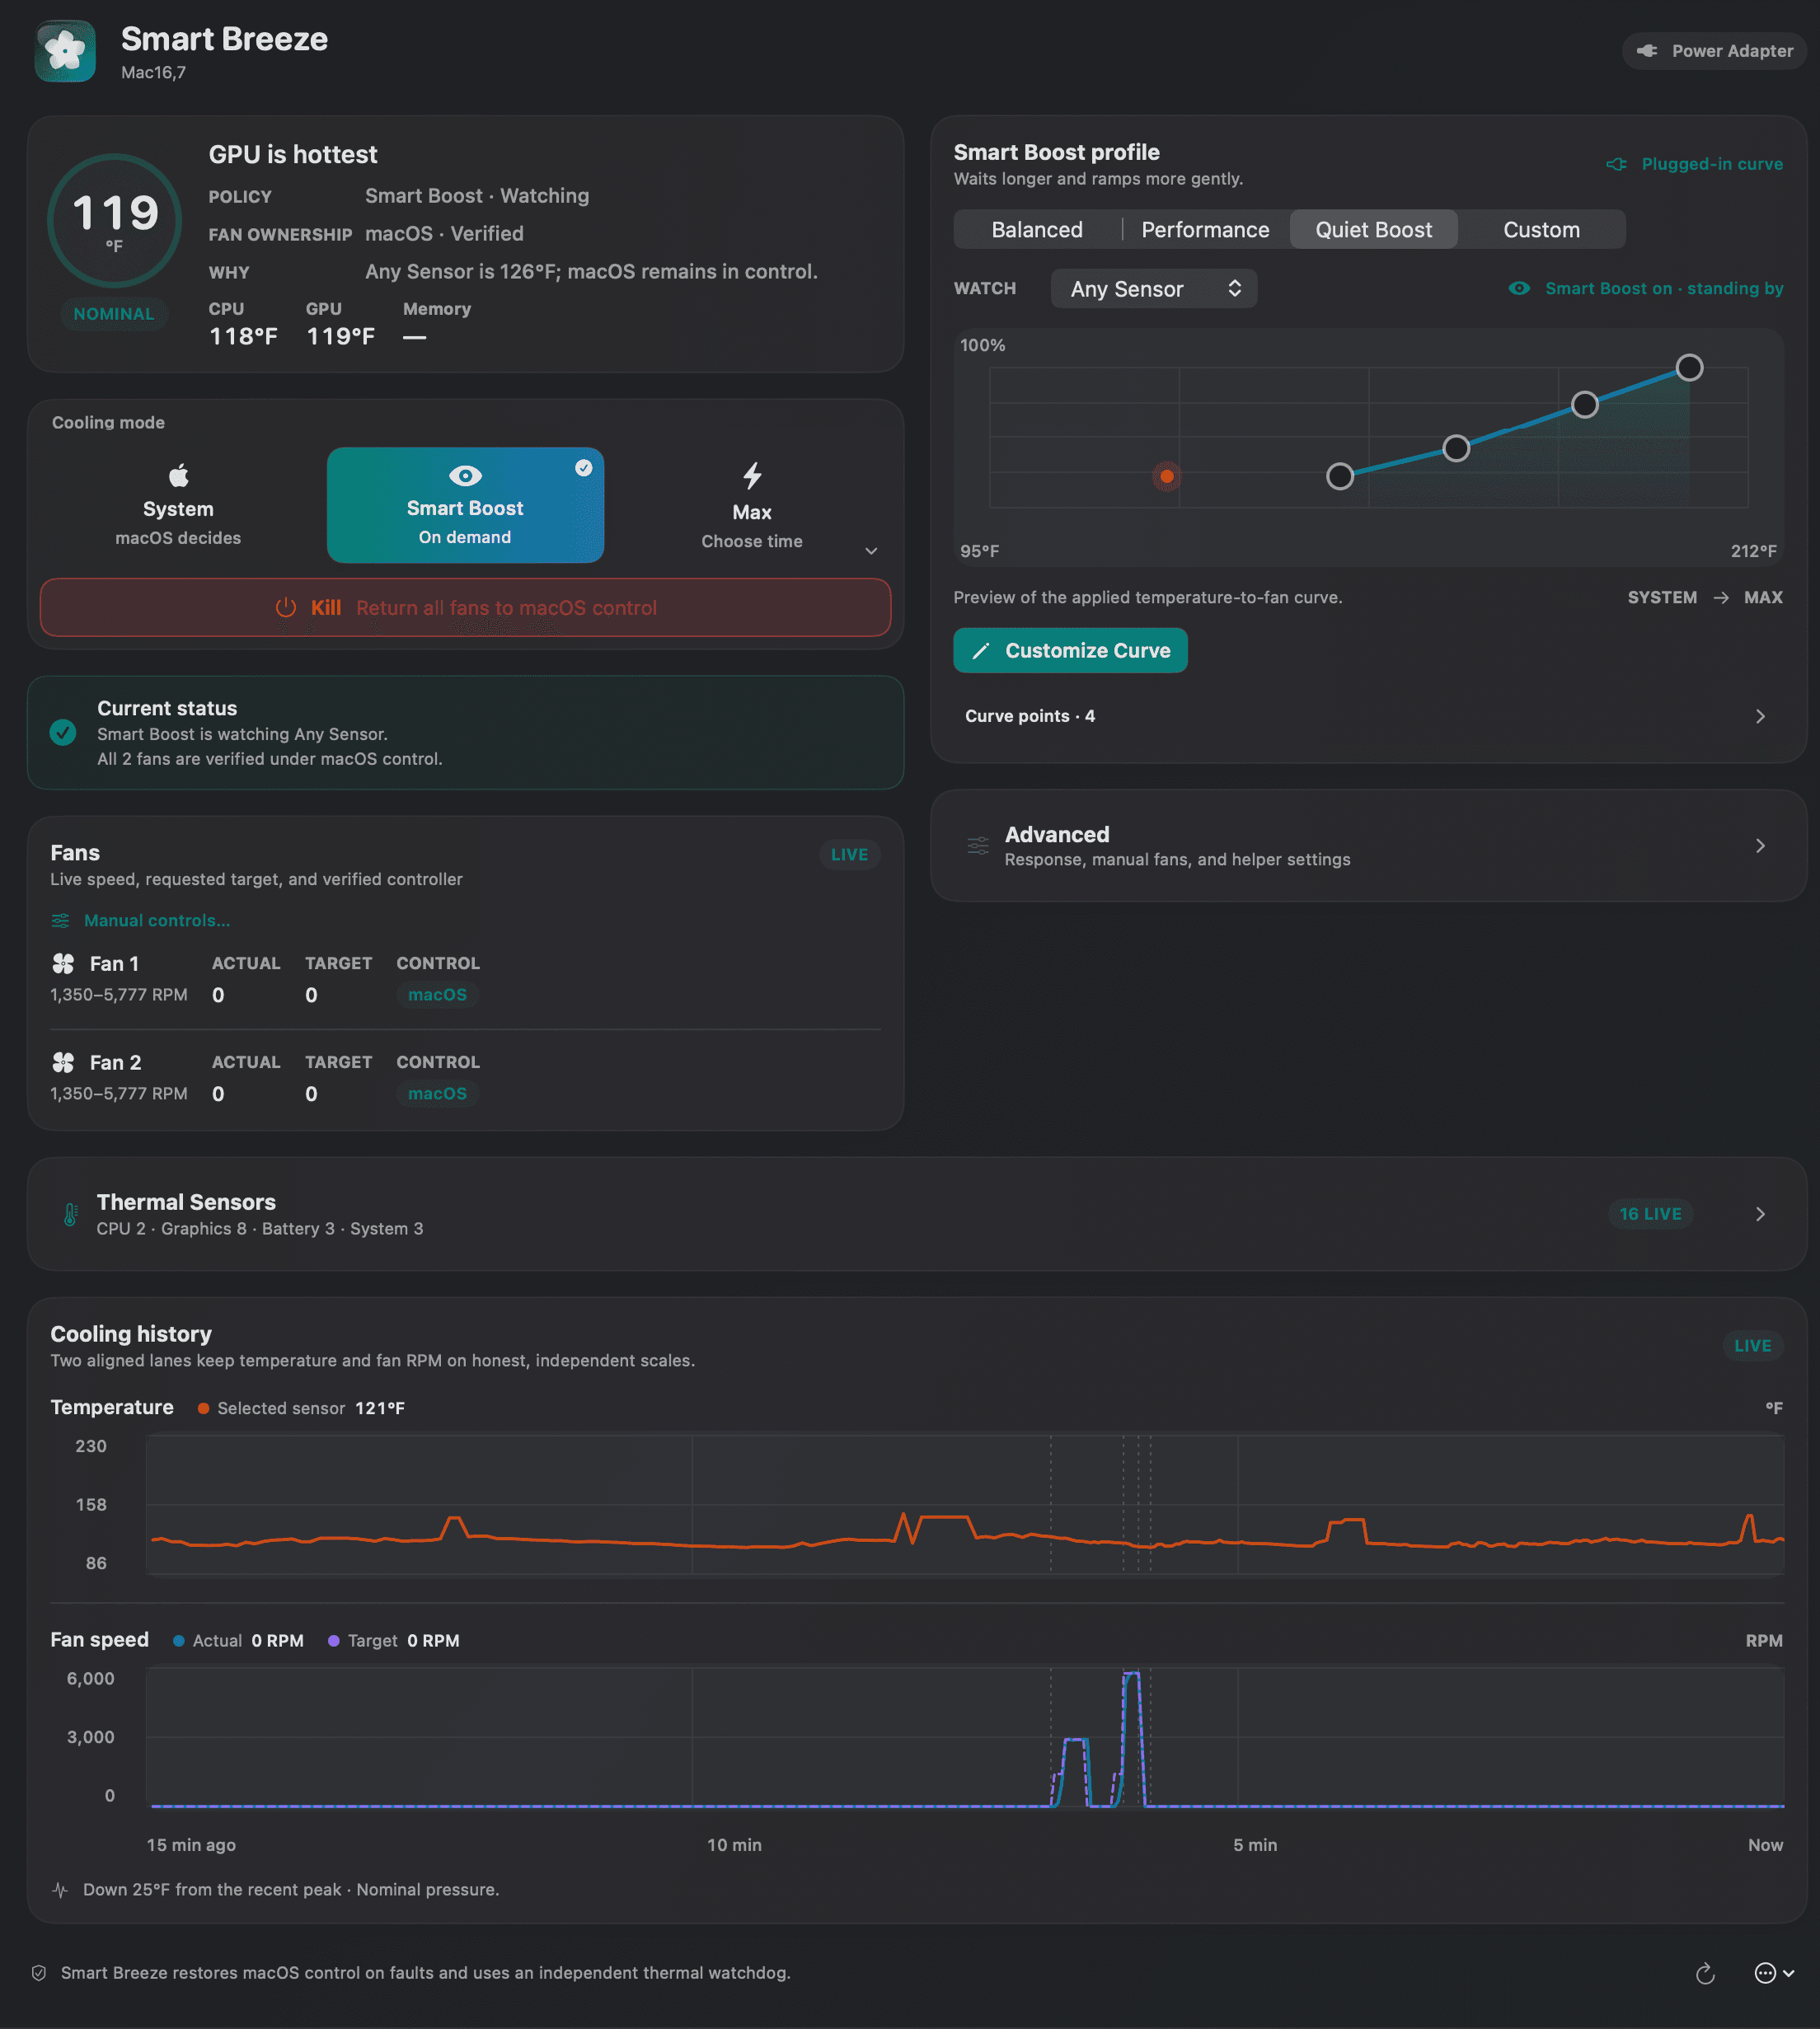Click Customize Curve button

point(1070,651)
